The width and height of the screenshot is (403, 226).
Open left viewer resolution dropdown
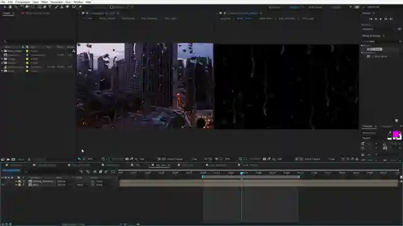[142, 159]
